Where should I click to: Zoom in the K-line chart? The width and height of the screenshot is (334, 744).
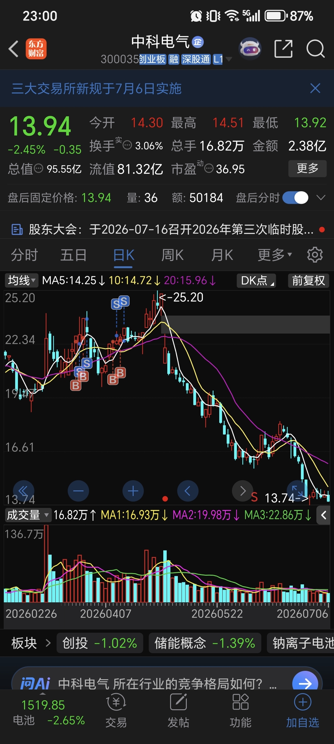click(133, 491)
